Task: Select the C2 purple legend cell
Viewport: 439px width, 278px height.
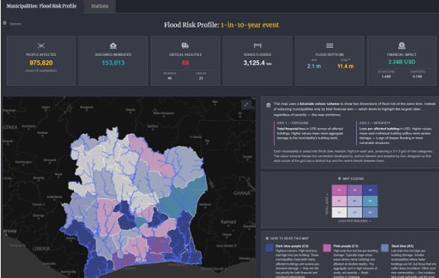Action: [355, 190]
